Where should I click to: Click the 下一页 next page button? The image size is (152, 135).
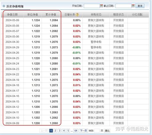tap(83, 130)
